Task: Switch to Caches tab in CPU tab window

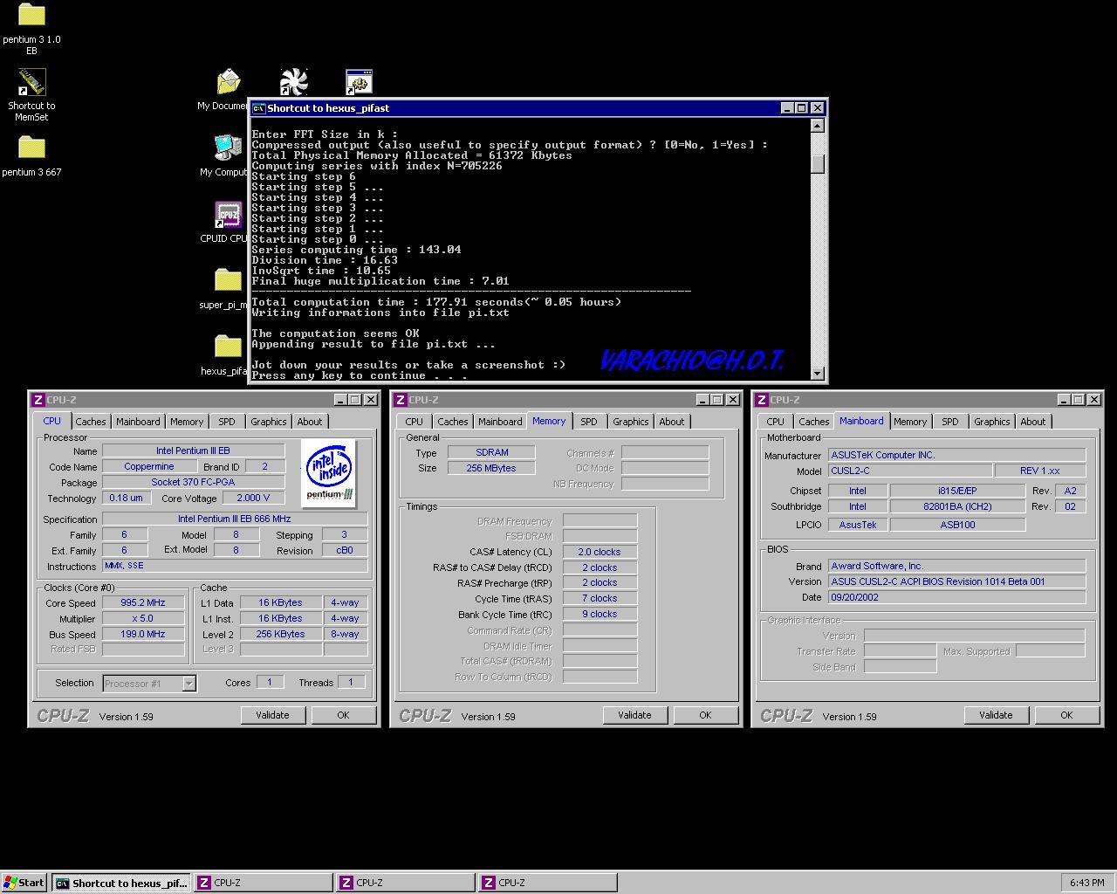Action: (x=91, y=422)
